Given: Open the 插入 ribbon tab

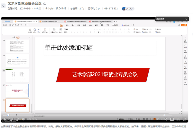Looking at the screenshot, I should [67, 25].
